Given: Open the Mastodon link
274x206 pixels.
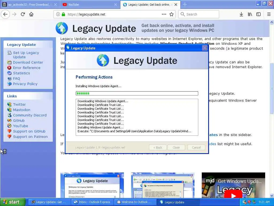Looking at the screenshot, I should 21,110.
